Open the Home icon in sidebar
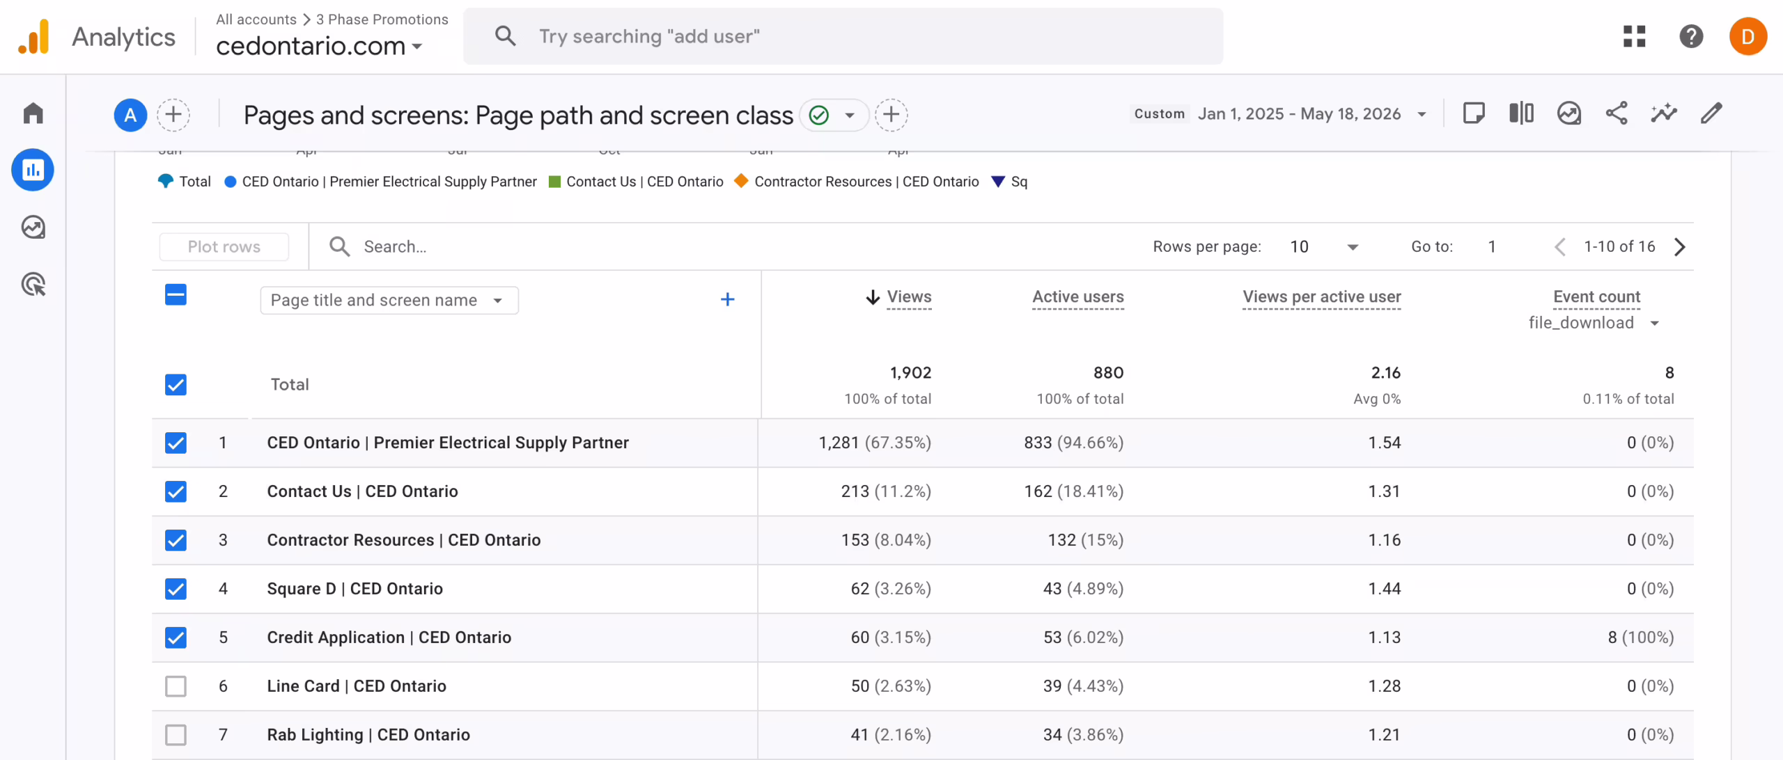The width and height of the screenshot is (1783, 760). pyautogui.click(x=33, y=113)
